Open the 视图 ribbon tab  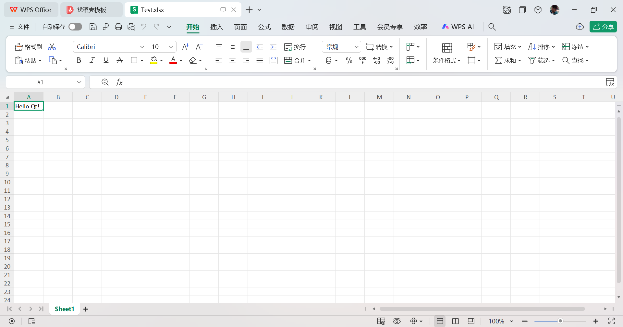(x=336, y=27)
